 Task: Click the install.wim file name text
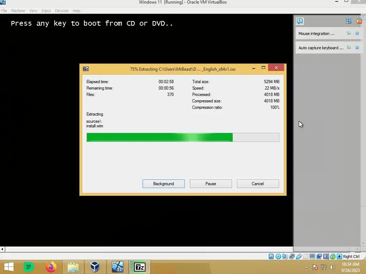pyautogui.click(x=94, y=126)
